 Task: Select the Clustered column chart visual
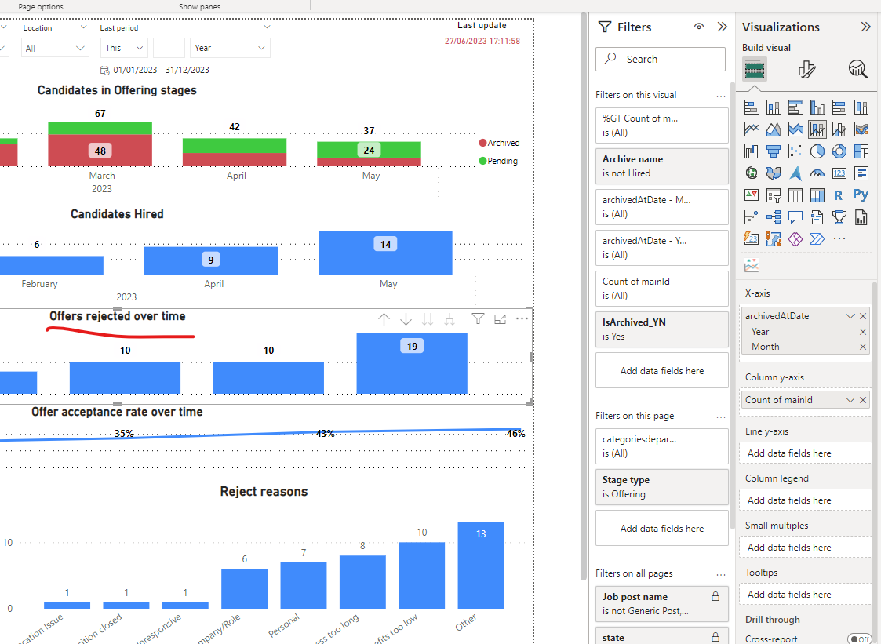[817, 107]
